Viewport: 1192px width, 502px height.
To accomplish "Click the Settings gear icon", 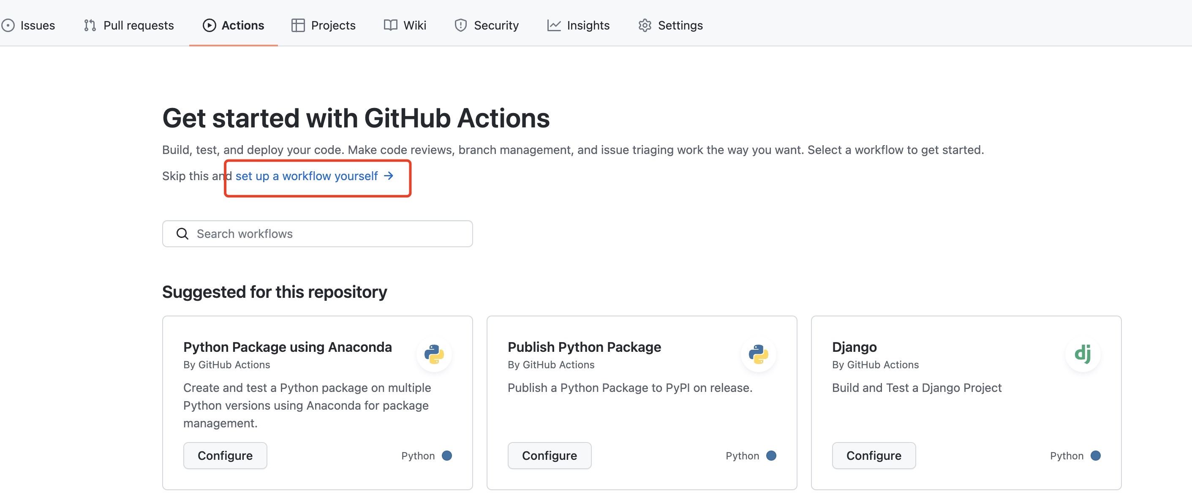I will pyautogui.click(x=645, y=25).
